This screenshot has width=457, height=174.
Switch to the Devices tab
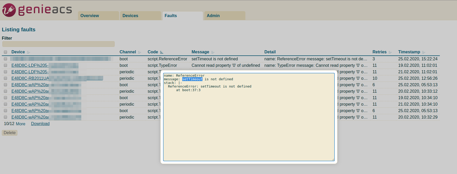click(130, 16)
